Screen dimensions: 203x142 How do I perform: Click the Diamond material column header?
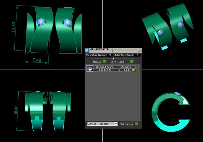(126, 67)
